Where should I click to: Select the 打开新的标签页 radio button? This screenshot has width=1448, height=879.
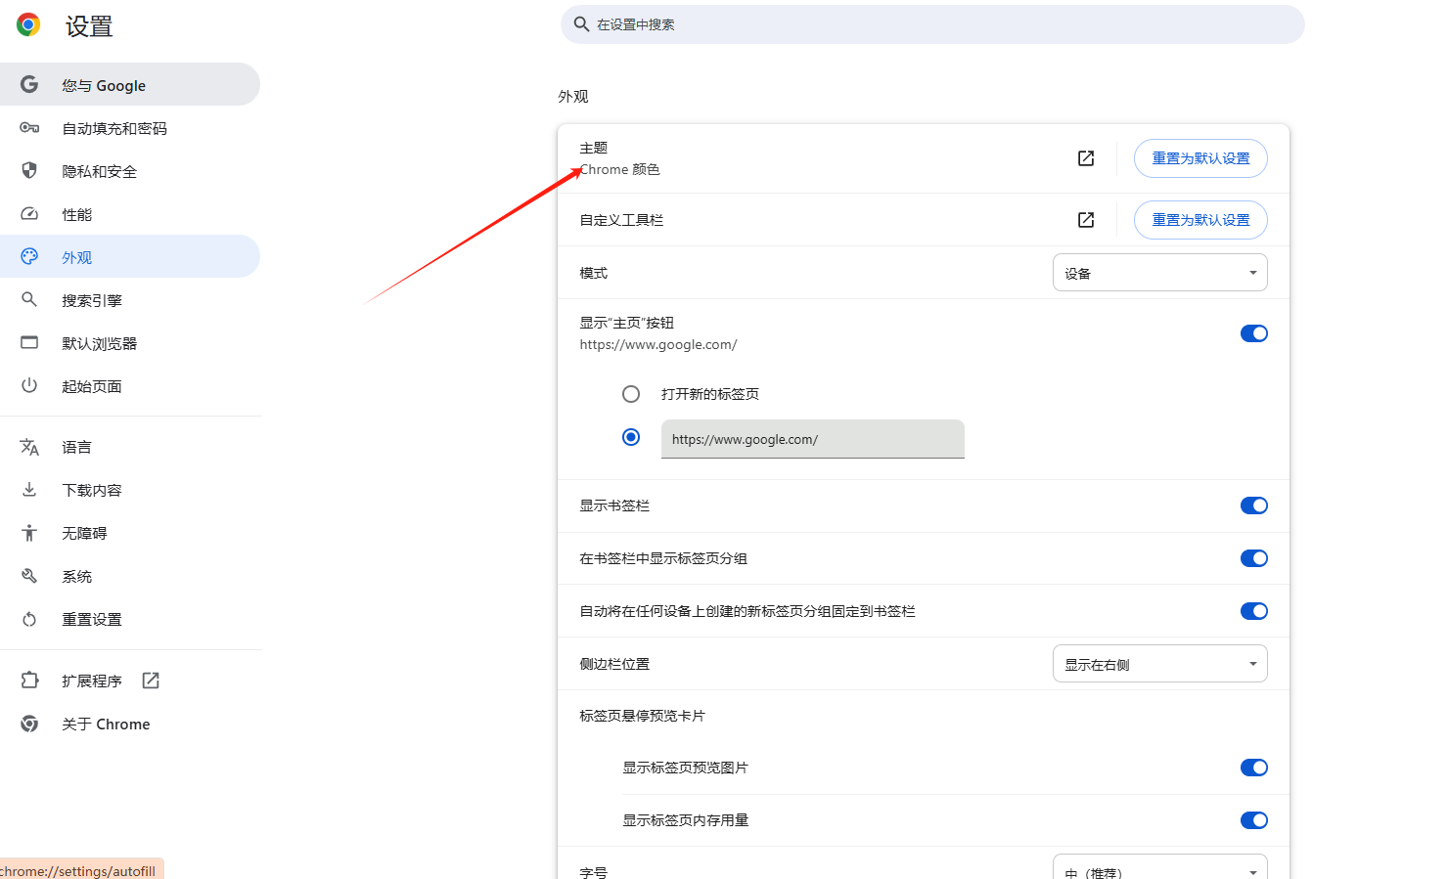click(x=631, y=394)
